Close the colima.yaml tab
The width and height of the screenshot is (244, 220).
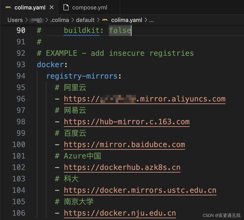coord(52,7)
